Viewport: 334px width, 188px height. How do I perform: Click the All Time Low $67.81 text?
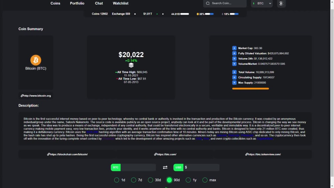point(132,79)
